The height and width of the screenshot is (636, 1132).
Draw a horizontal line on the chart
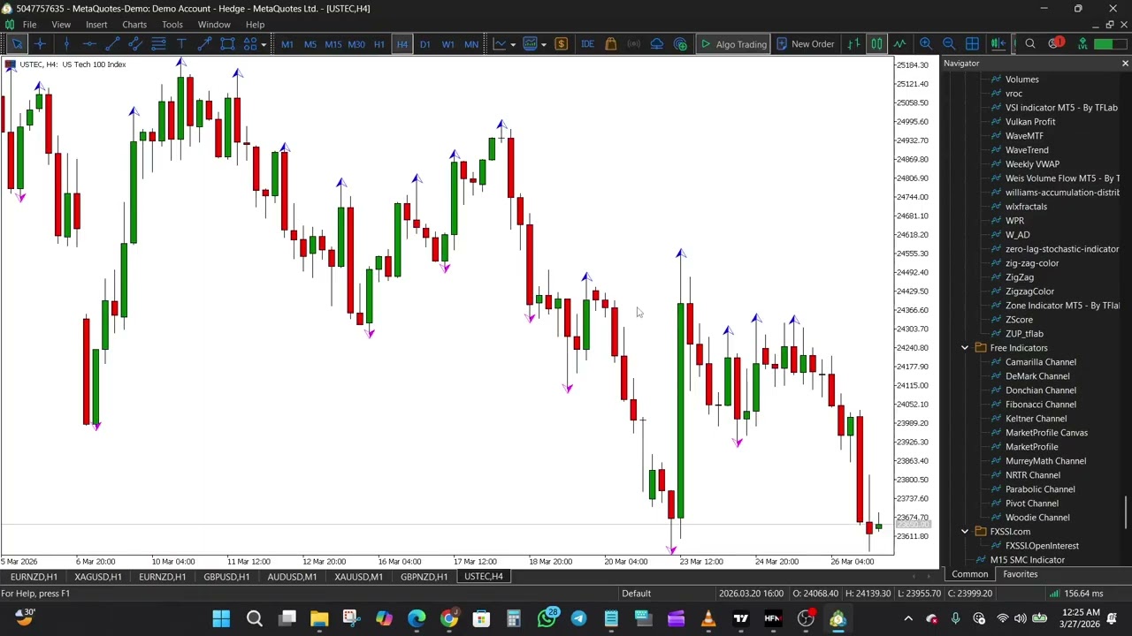tap(89, 44)
